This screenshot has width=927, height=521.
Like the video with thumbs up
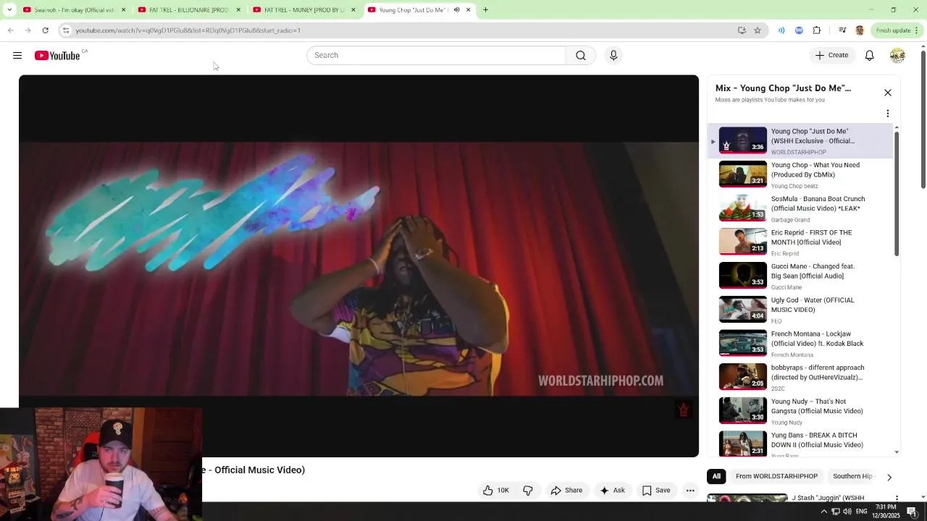[496, 491]
